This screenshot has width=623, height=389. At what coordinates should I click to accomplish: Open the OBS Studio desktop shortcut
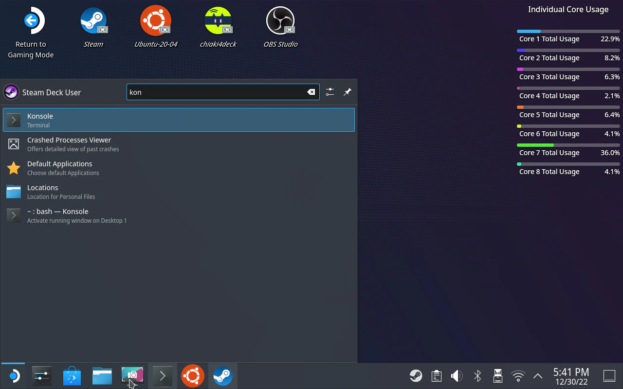click(x=280, y=27)
